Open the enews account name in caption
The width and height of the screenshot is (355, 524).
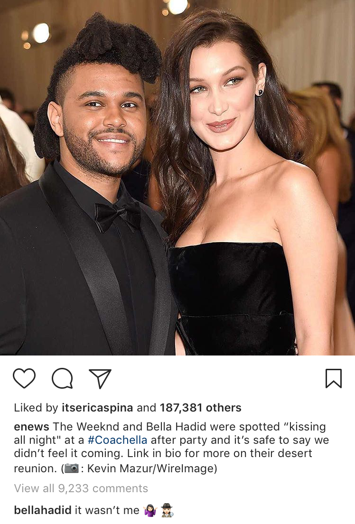(31, 427)
